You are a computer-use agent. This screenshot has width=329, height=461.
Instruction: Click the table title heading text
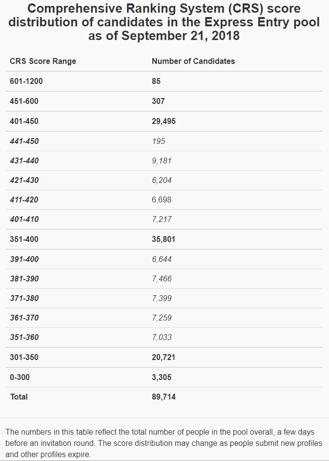[164, 22]
